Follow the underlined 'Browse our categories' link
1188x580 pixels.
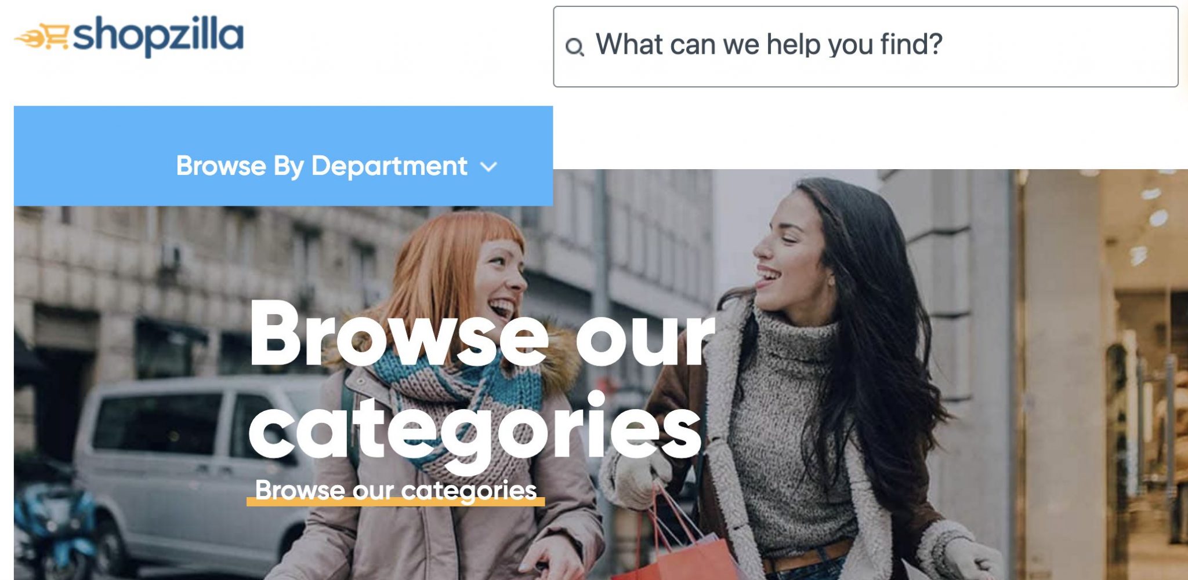396,490
